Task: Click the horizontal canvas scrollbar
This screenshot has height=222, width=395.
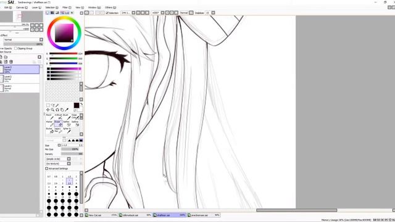Action: click(296, 210)
